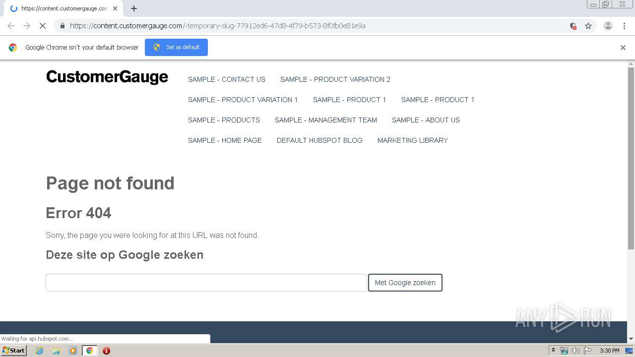Click the 'Sorry, the page' message text
635x357 pixels.
[x=152, y=235]
